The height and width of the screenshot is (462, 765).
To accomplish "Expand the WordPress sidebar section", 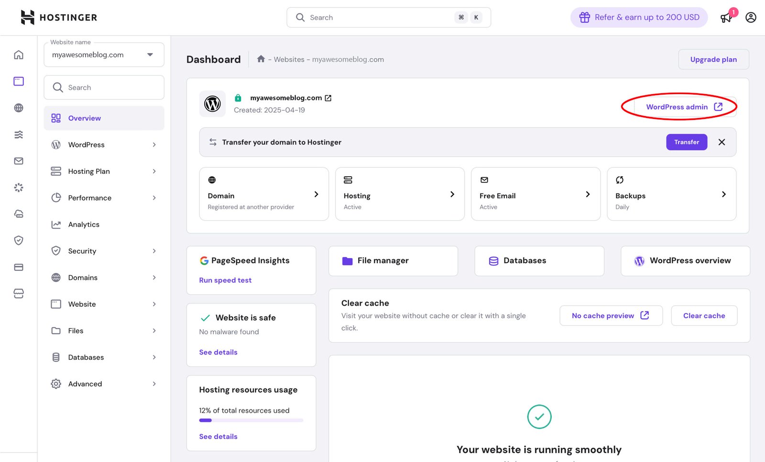I will 104,144.
